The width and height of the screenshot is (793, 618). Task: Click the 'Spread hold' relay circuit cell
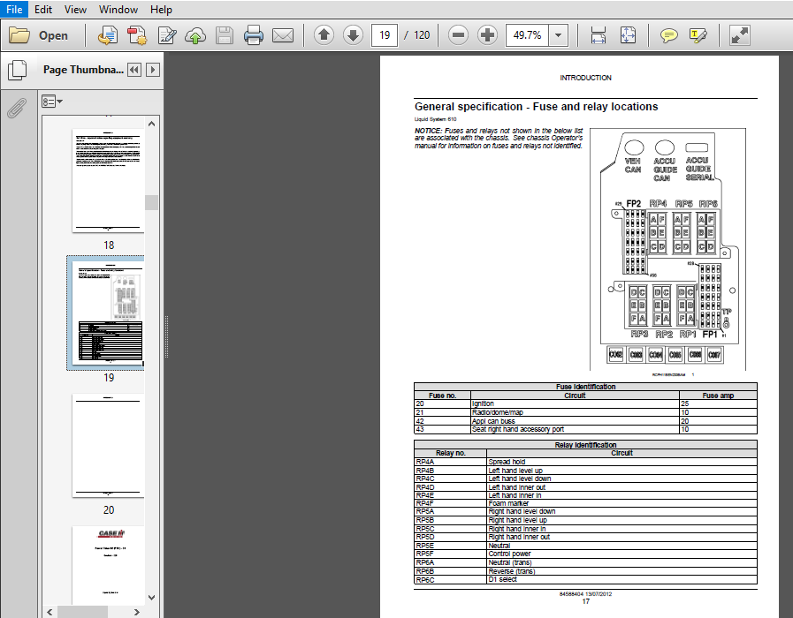pos(621,462)
